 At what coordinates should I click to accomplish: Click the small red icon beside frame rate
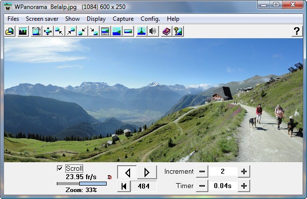(109, 177)
